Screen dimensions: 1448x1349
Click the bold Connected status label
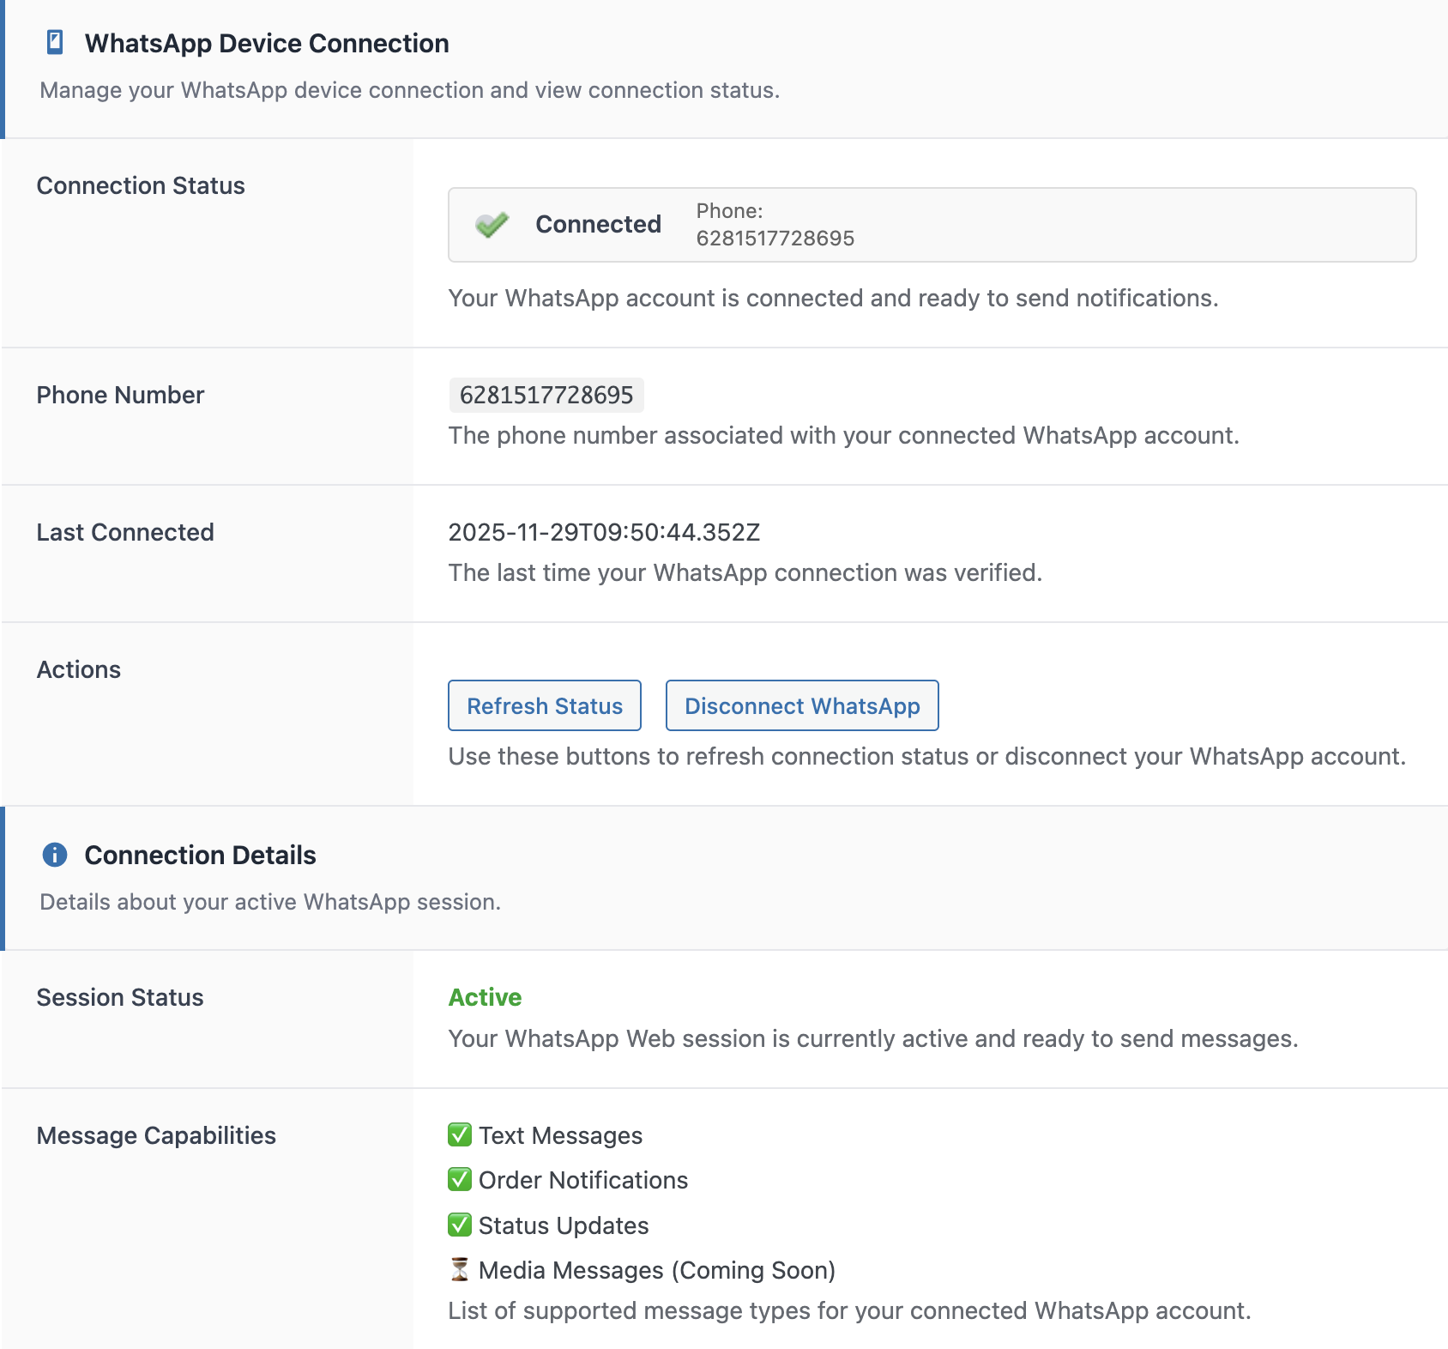coord(598,224)
